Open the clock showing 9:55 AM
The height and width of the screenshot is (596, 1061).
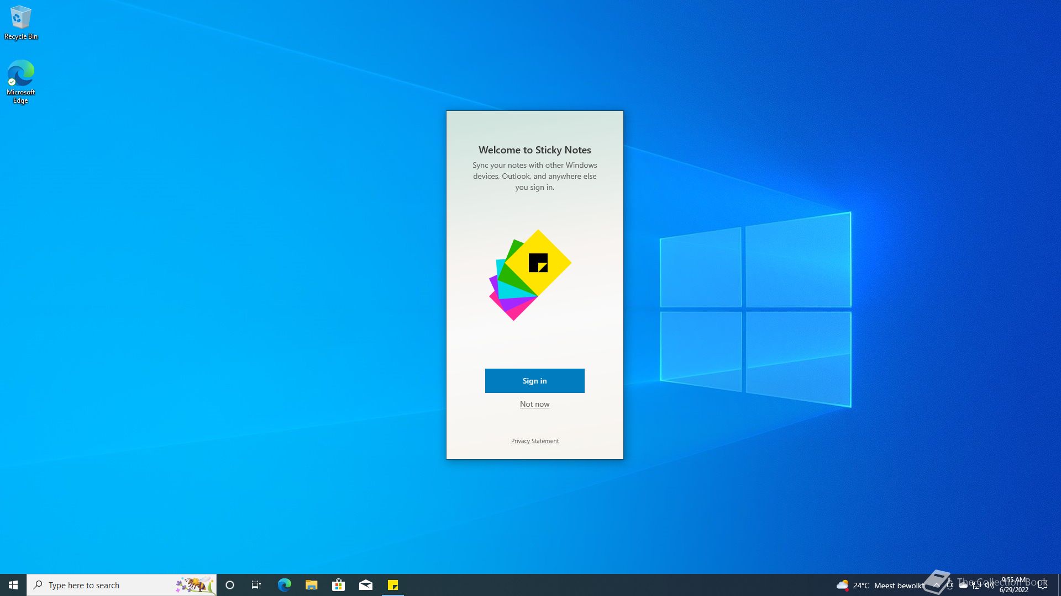click(1014, 585)
